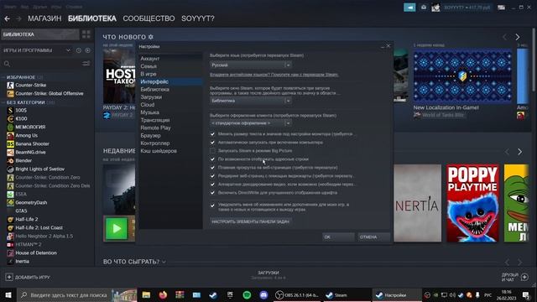
Task: Toggle hardware video decoding checkbox
Action: 212,185
